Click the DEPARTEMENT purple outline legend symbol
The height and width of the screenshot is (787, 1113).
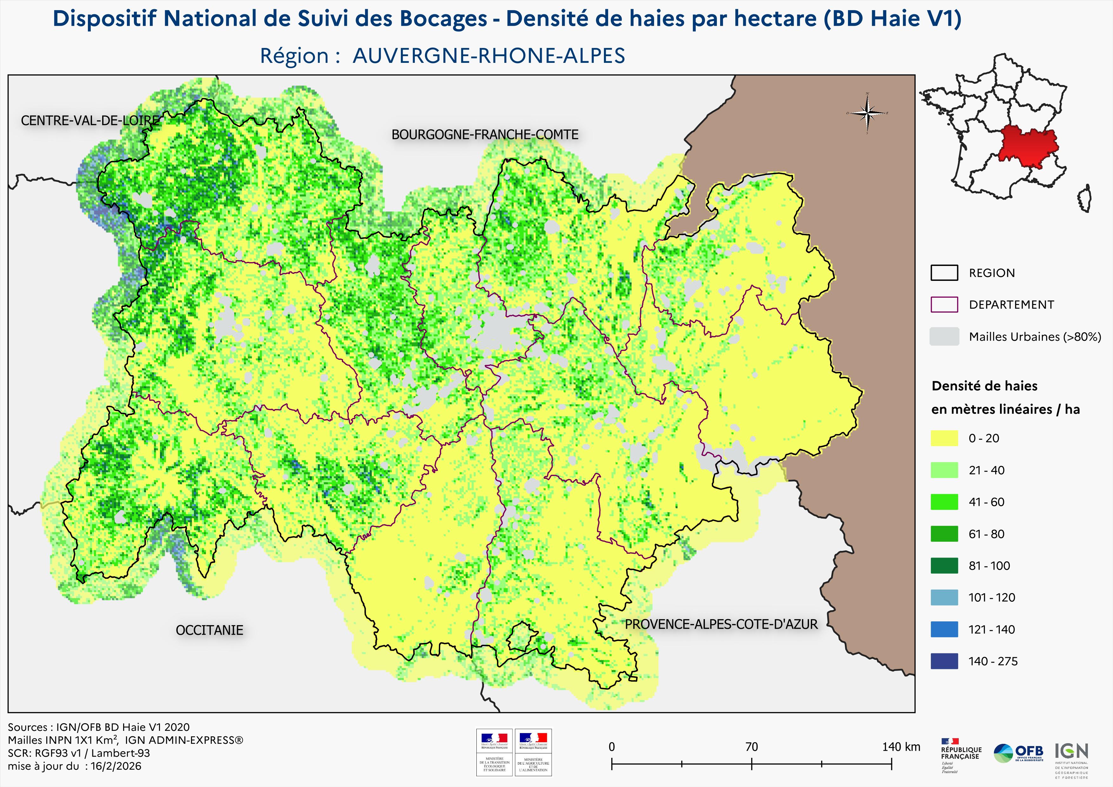point(944,304)
